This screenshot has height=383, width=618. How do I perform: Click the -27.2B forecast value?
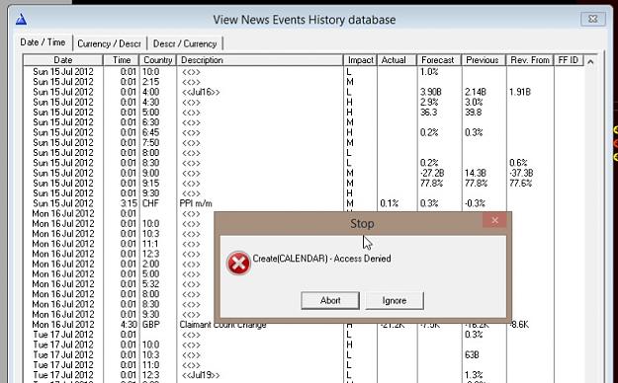[x=432, y=173]
